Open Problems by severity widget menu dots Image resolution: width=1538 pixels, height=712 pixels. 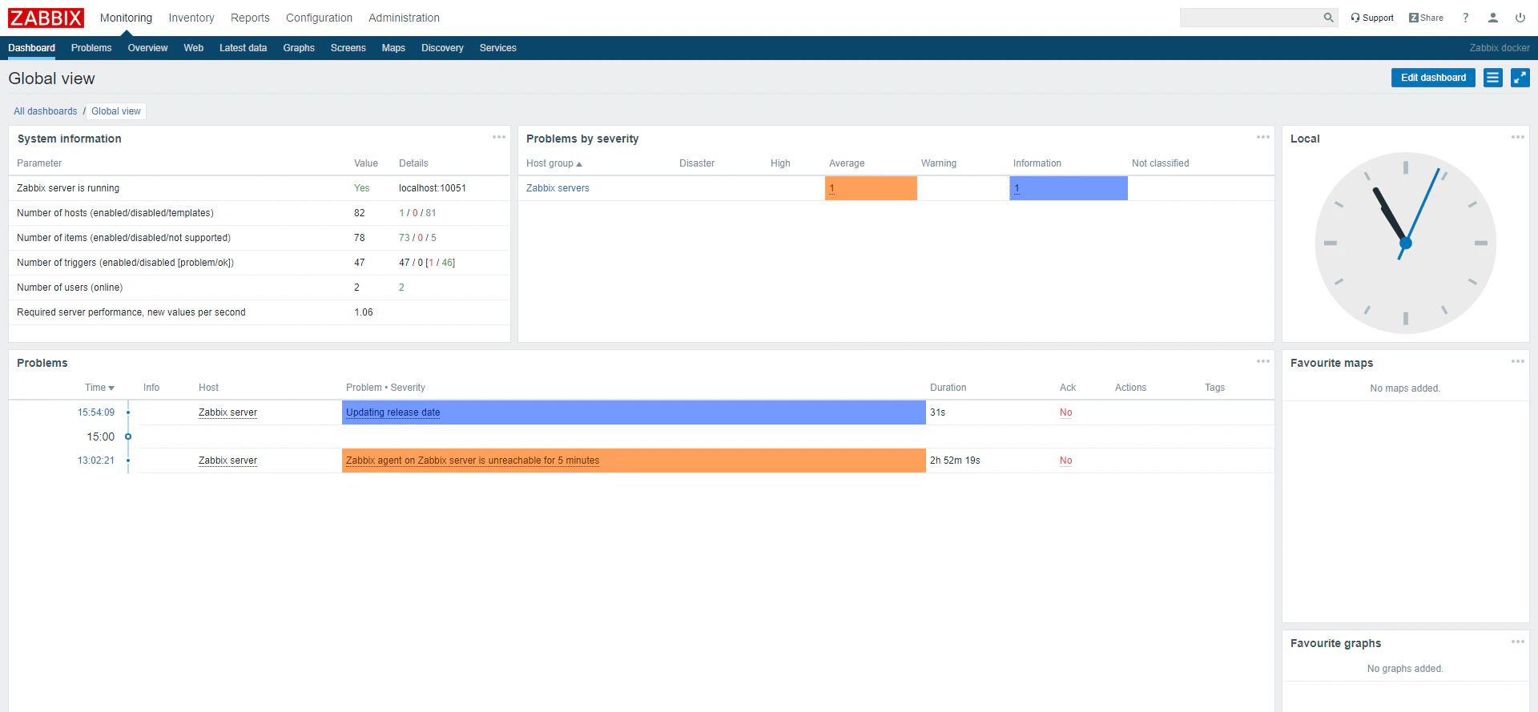(x=1263, y=137)
